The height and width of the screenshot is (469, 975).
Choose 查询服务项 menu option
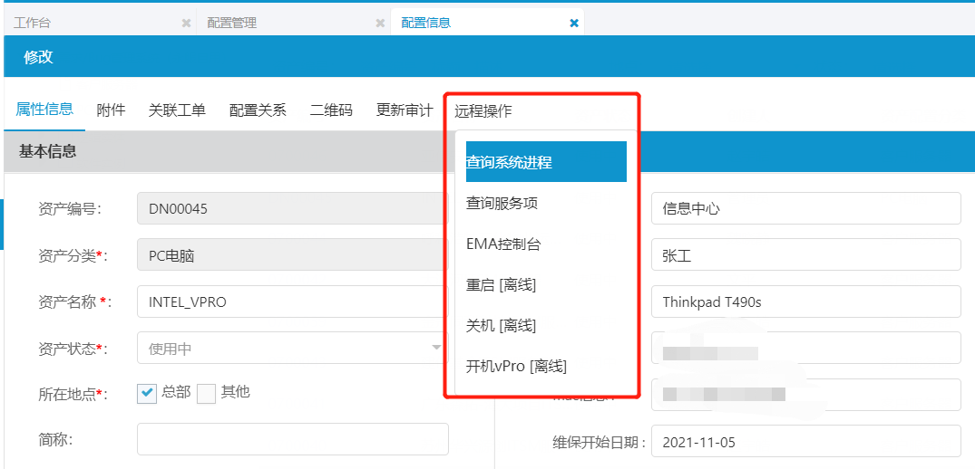[502, 204]
